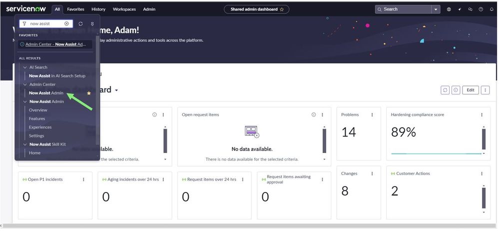Open the Now Assist sparkle icon
Screen dimensions: 499x231
point(460,9)
